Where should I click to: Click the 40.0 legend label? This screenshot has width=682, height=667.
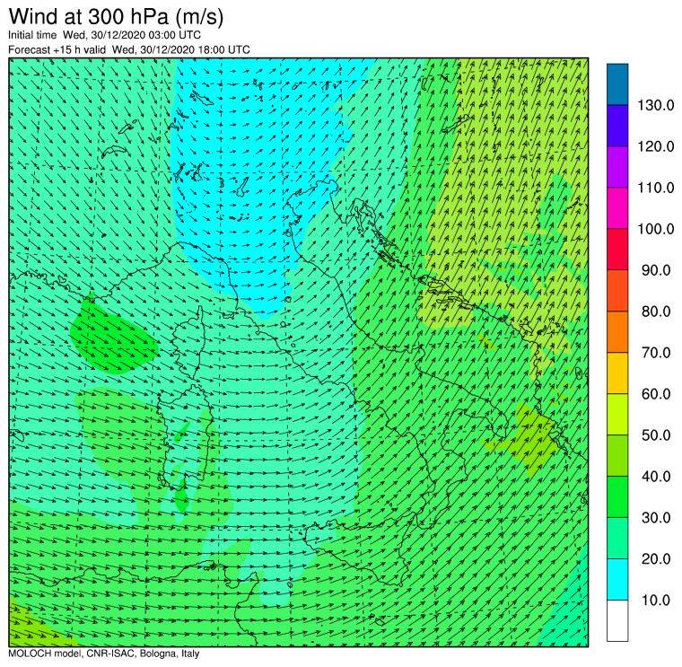656,477
